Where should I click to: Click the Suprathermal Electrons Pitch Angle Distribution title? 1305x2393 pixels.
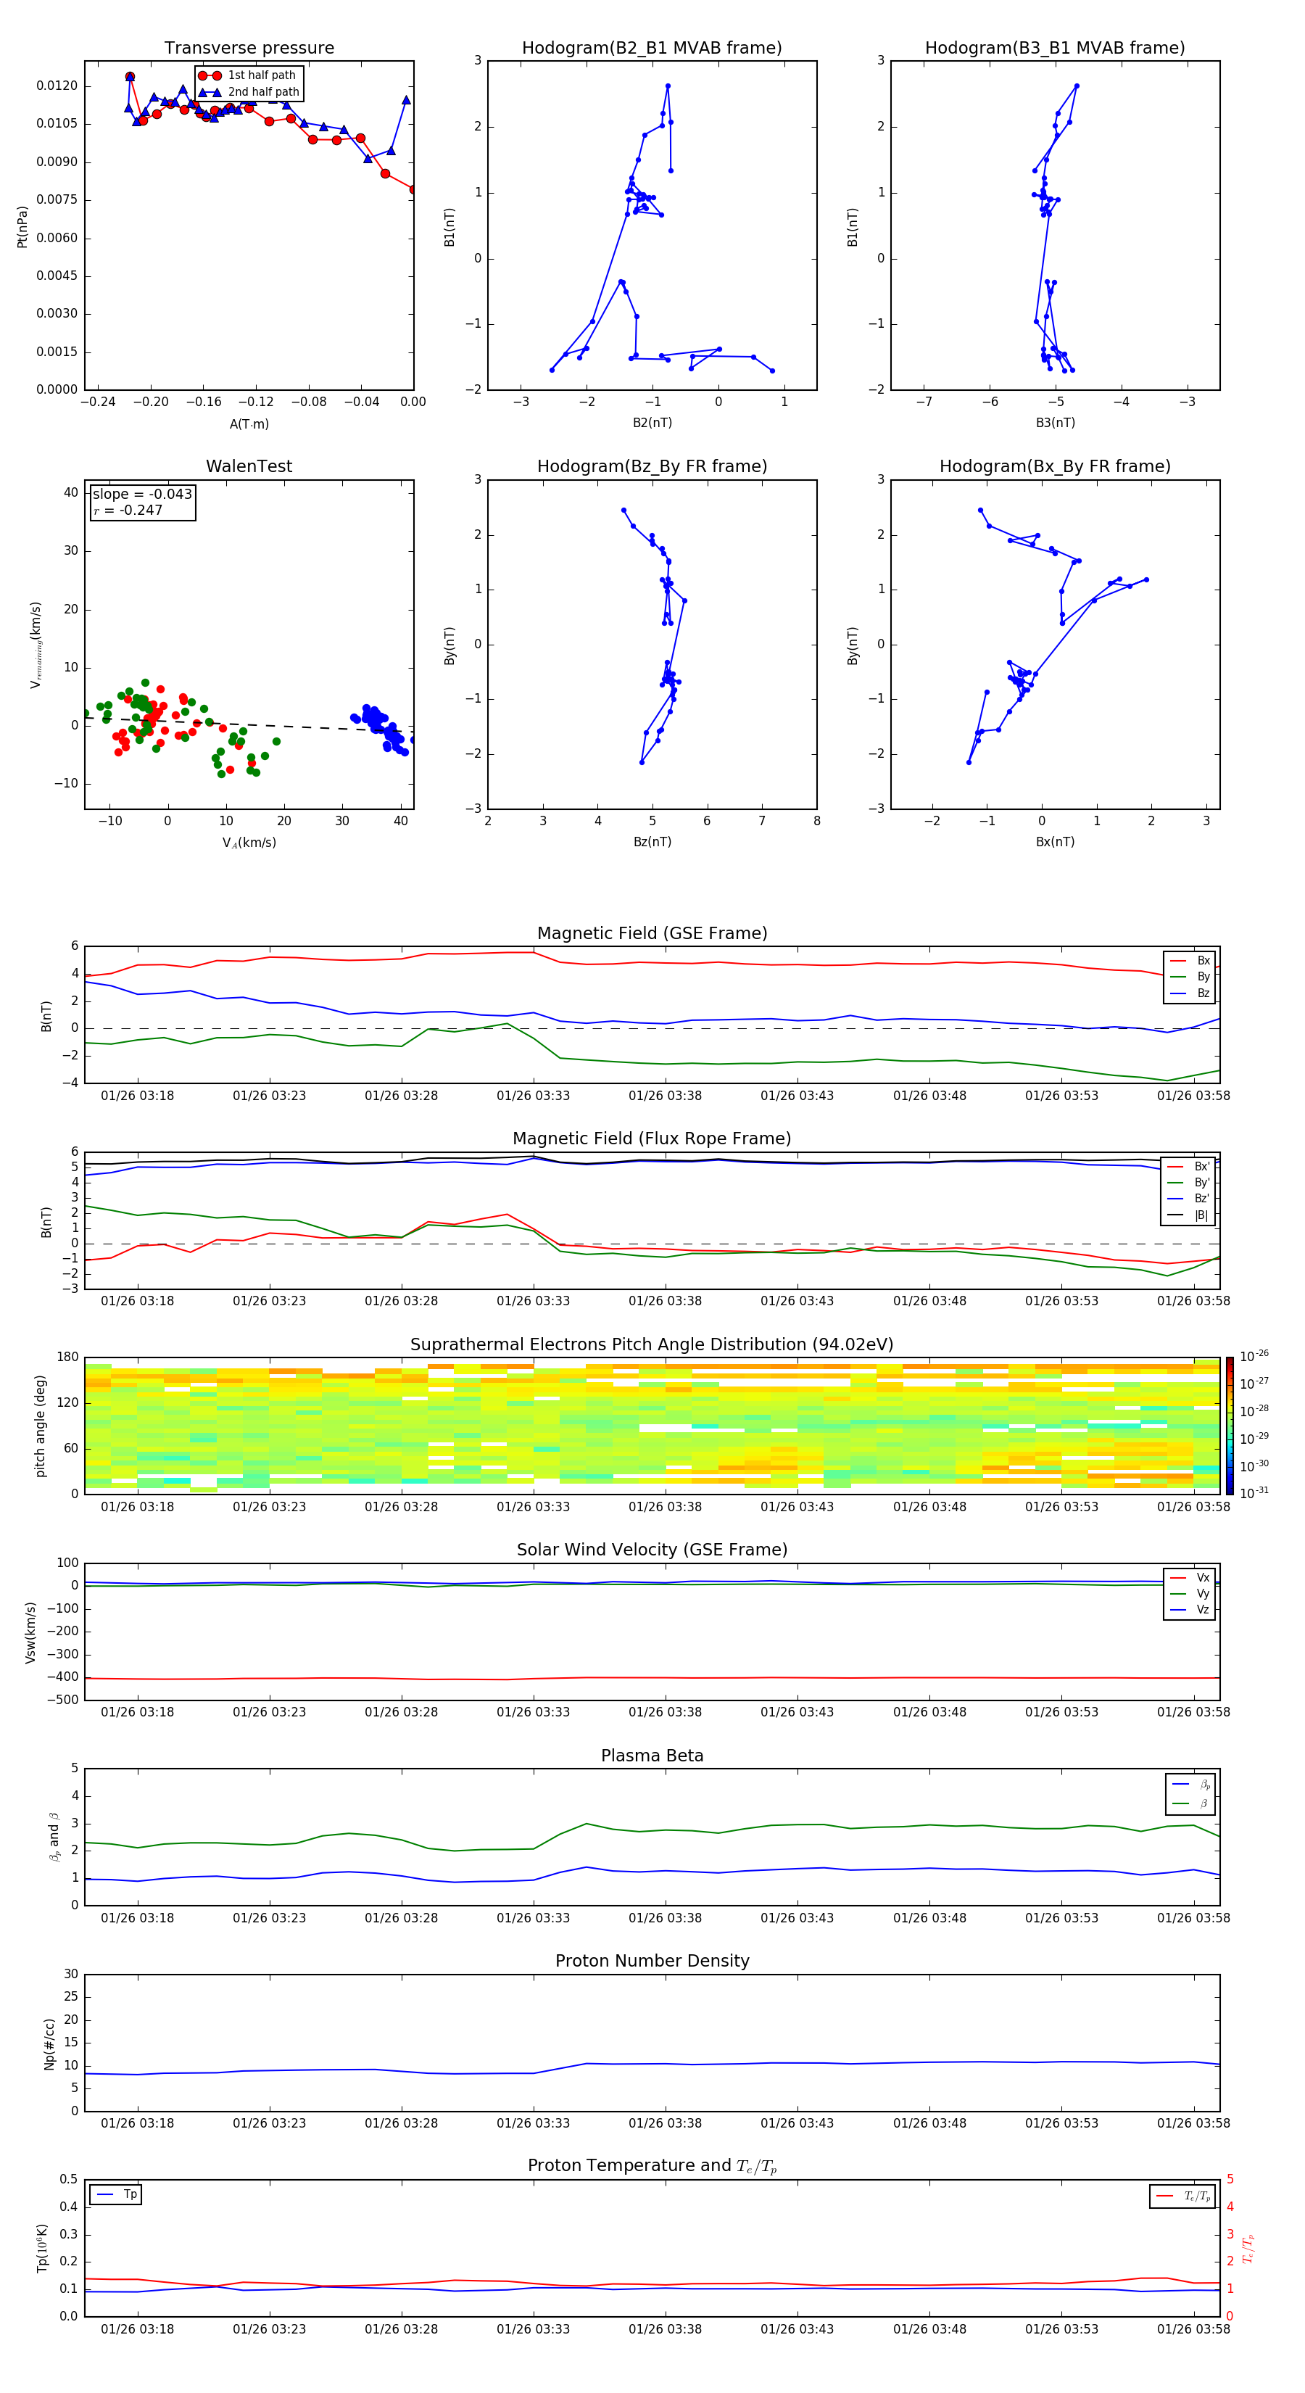(652, 1345)
